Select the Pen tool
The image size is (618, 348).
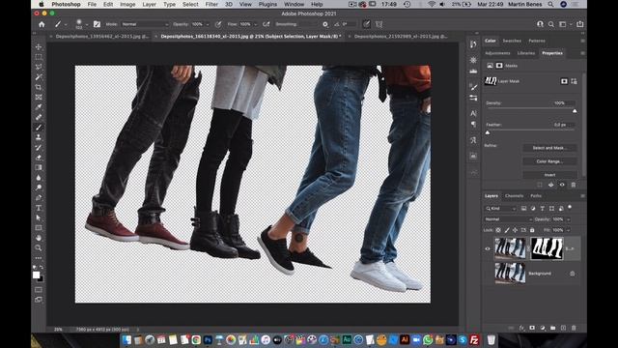click(x=39, y=197)
